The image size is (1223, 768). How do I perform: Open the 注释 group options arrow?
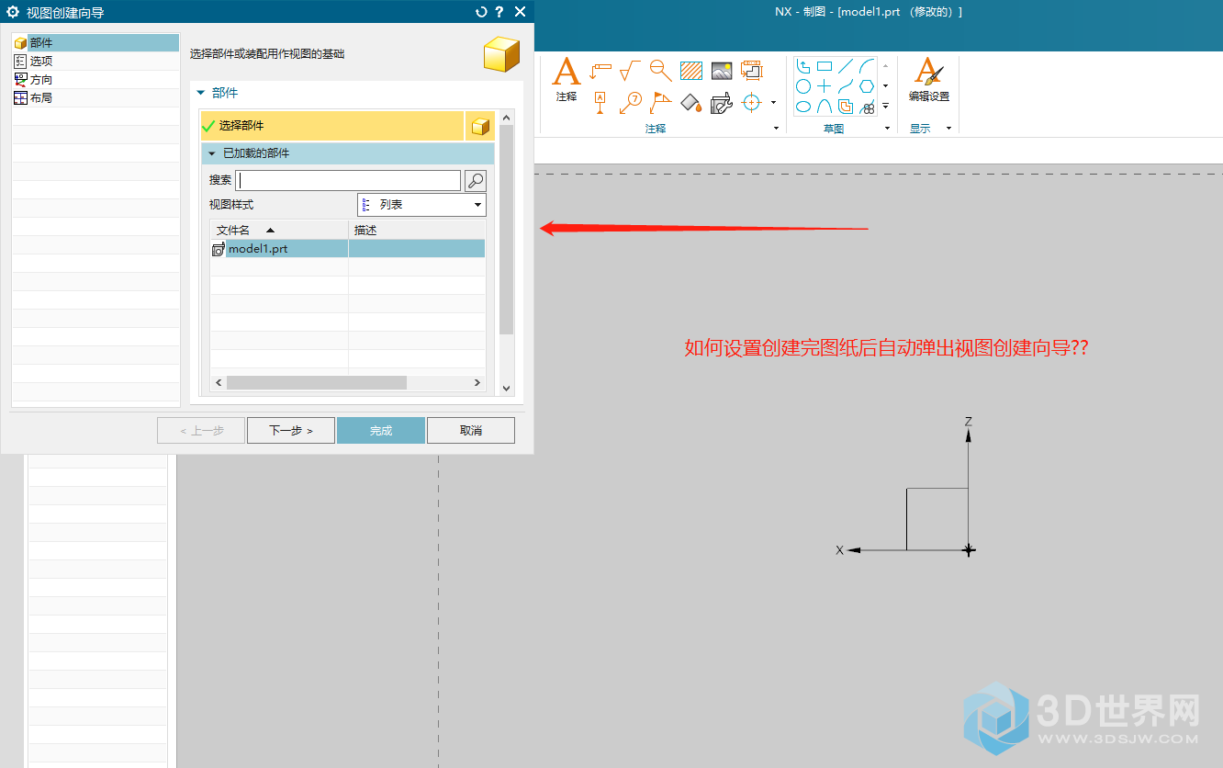(x=776, y=129)
